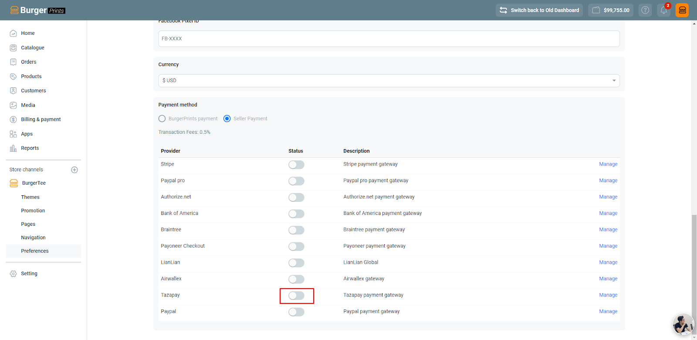Viewport: 697px width, 340px height.
Task: Click the Catalogue sidebar icon
Action: pyautogui.click(x=13, y=48)
